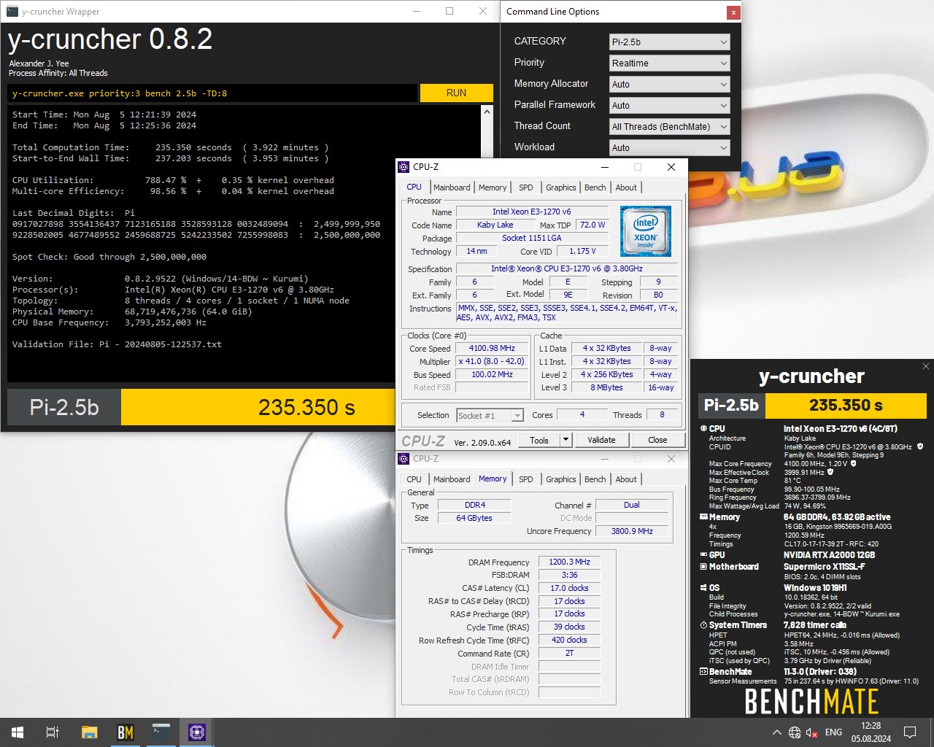Open Task View on the taskbar
Image resolution: width=934 pixels, height=747 pixels.
[53, 732]
